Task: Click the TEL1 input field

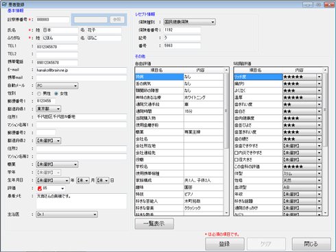Action: (57, 47)
